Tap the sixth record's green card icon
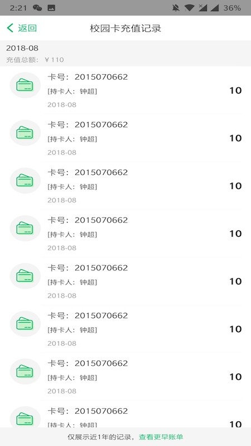The width and height of the screenshot is (251, 446). 25,324
